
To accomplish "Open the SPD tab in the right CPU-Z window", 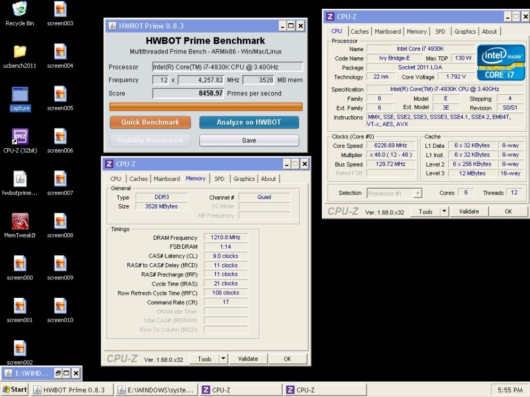I will (x=441, y=31).
